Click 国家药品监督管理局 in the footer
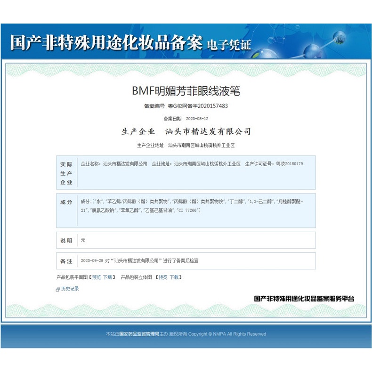372x372 pixels. (139, 334)
